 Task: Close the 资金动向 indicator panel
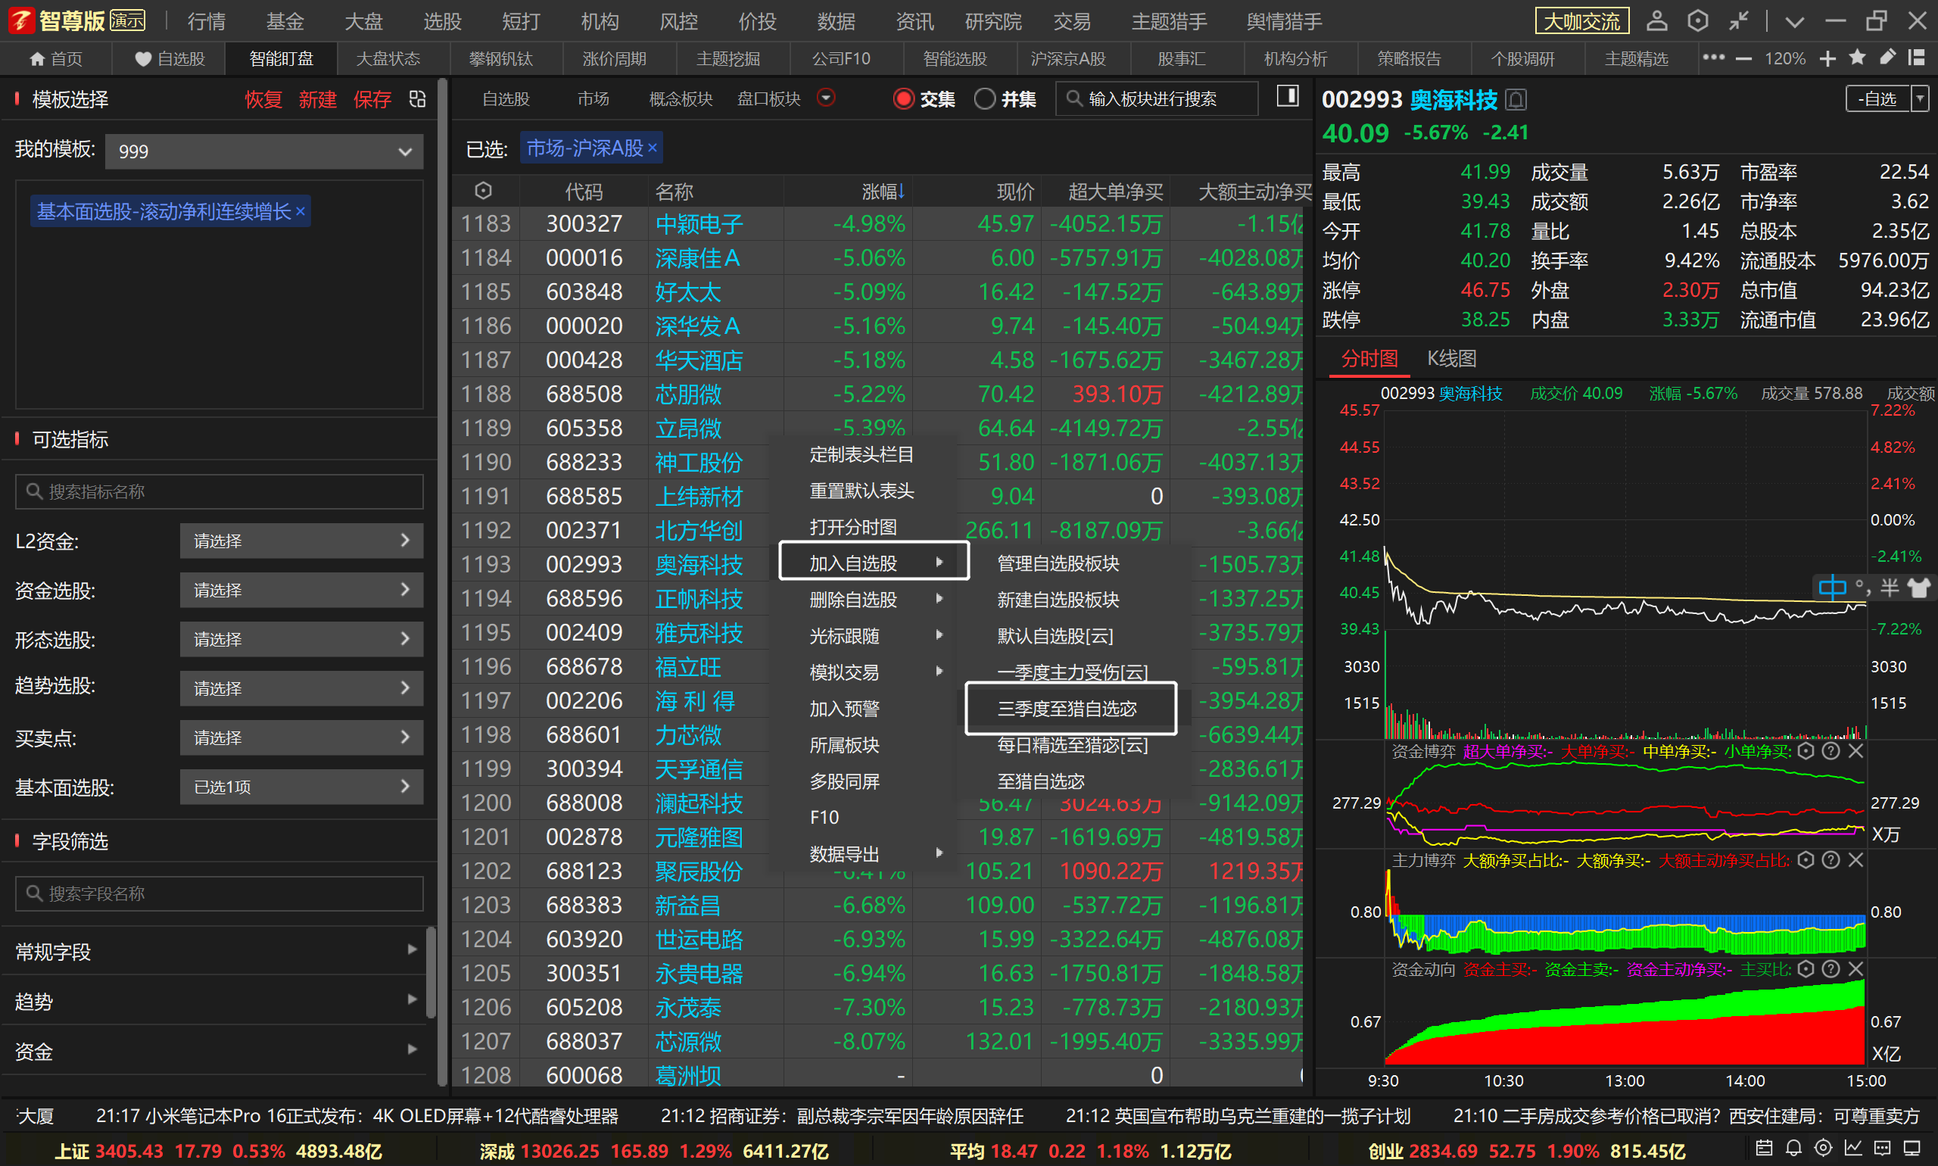click(1855, 969)
